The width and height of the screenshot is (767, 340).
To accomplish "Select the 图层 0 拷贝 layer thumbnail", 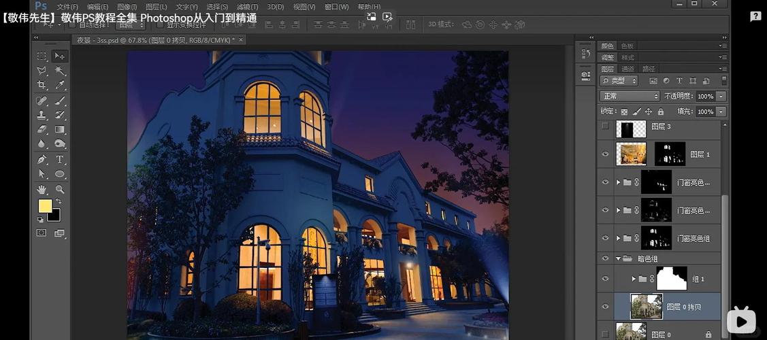I will (646, 307).
